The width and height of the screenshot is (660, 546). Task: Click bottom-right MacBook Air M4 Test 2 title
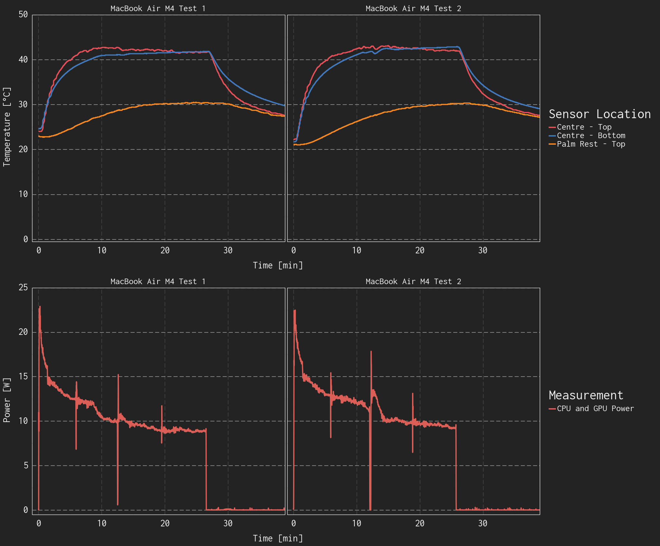[413, 282]
